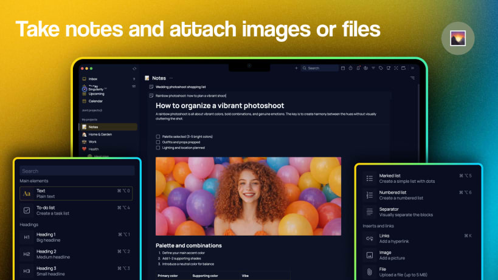Click the Search field in the top toolbar

click(319, 68)
